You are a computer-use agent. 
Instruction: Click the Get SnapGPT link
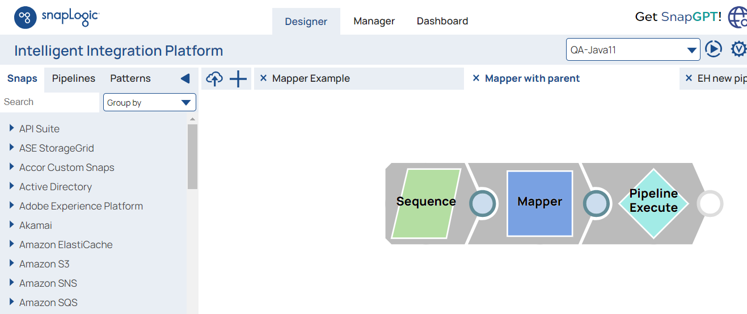click(678, 17)
